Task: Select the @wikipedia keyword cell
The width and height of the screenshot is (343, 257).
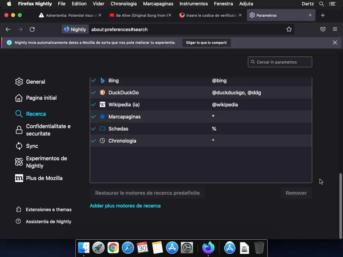Action: click(x=225, y=104)
